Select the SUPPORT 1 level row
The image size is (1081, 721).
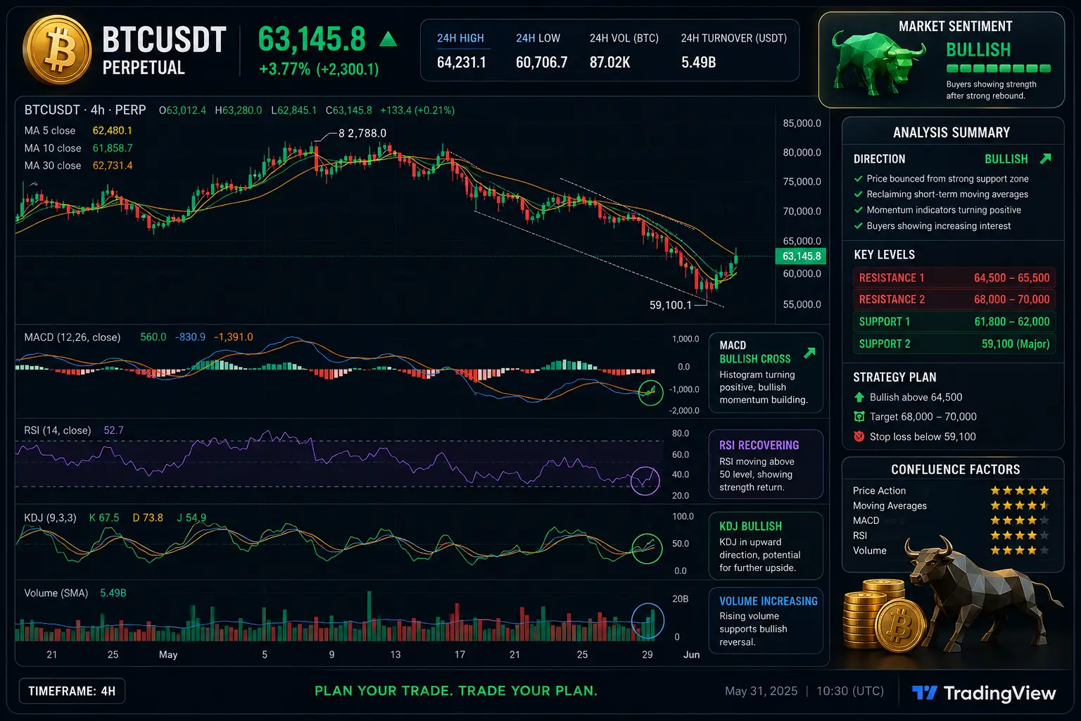954,322
